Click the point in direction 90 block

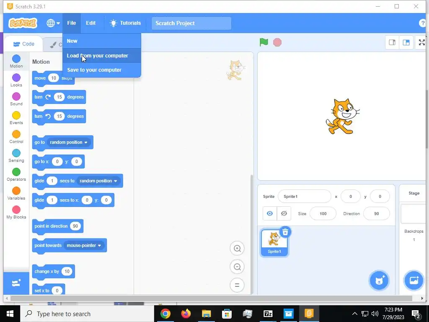coord(58,226)
